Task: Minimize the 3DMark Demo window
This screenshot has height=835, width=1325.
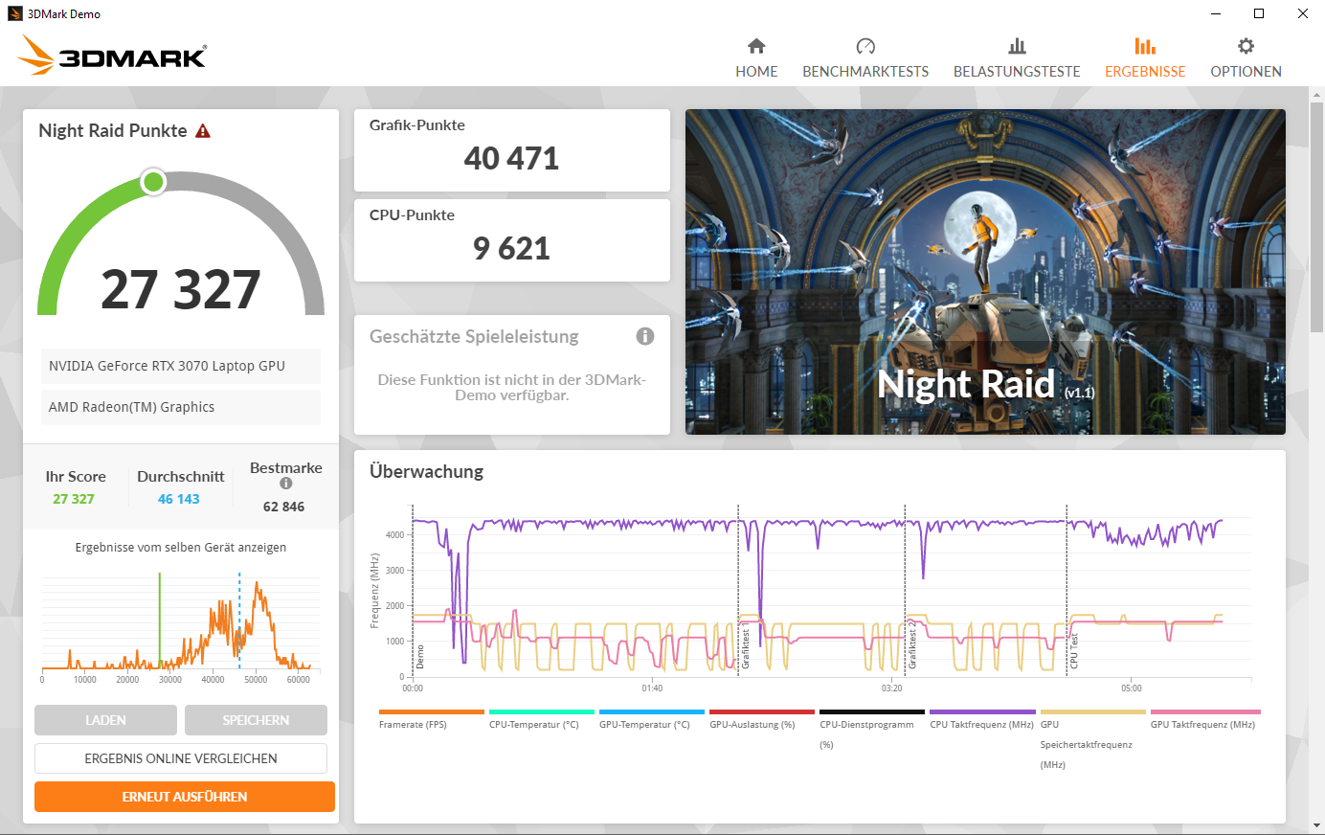Action: [1216, 13]
